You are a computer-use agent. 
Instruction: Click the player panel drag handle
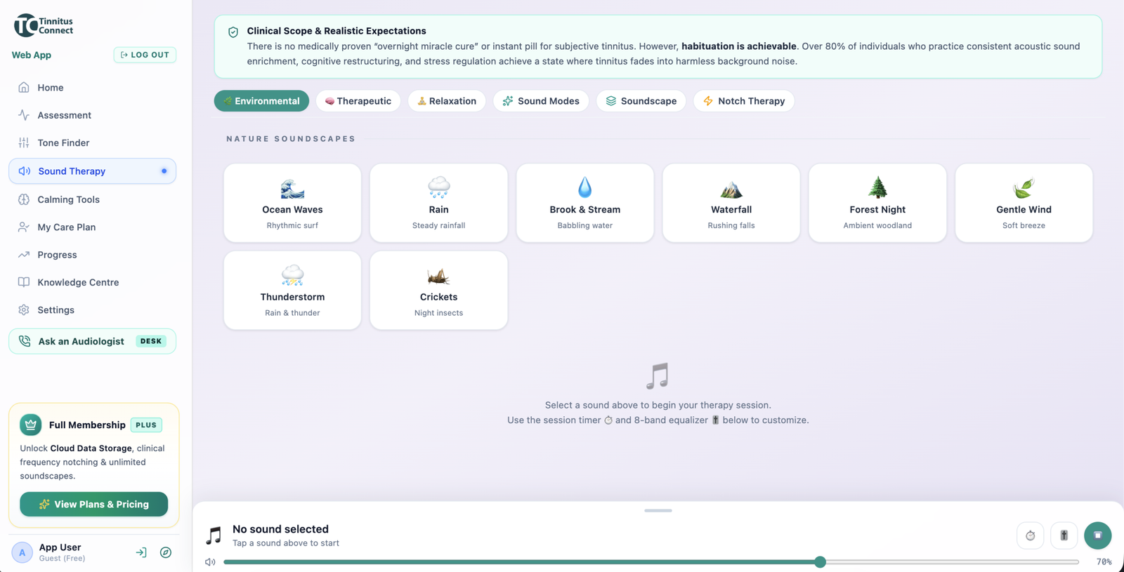(x=658, y=511)
